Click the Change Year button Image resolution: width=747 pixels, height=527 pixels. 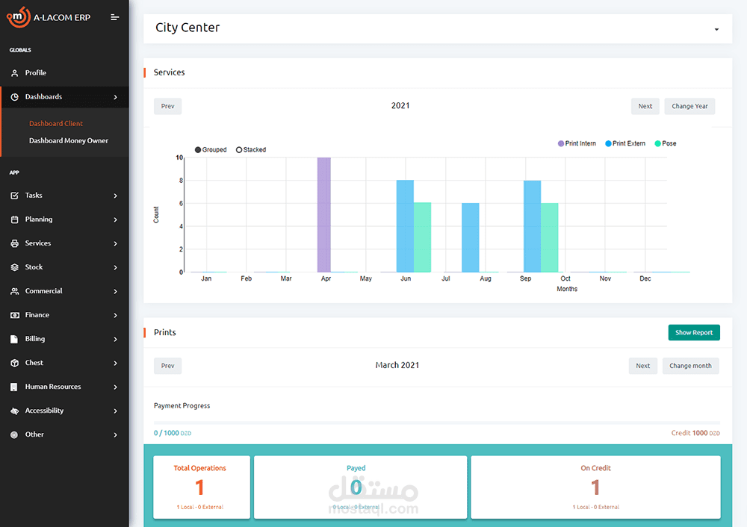pyautogui.click(x=689, y=106)
